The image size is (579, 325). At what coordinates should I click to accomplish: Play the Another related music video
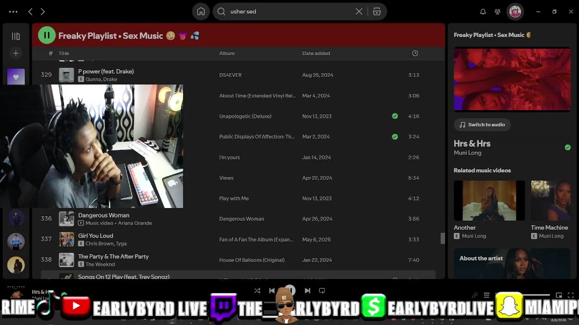pyautogui.click(x=489, y=201)
